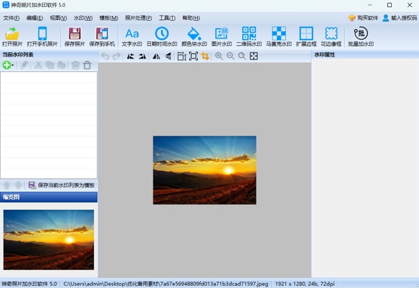419x288 pixels.
Task: Click the 保存到手机 toolbar icon
Action: 102,37
